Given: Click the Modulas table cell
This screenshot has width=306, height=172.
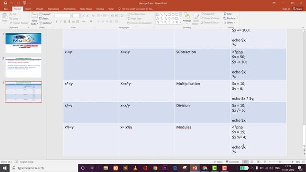Looking at the screenshot, I should click(202, 140).
